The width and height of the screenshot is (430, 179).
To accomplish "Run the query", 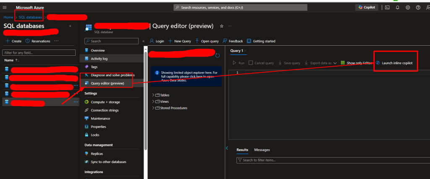I will (x=239, y=63).
